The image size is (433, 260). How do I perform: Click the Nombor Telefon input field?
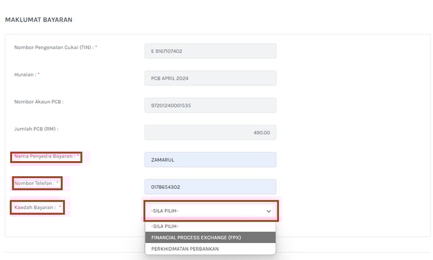pyautogui.click(x=210, y=187)
